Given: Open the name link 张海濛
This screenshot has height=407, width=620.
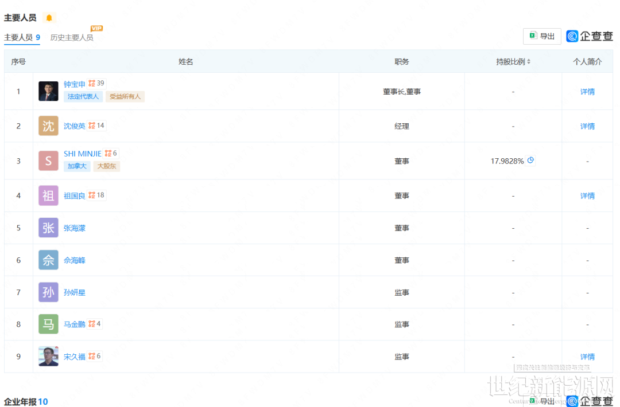Looking at the screenshot, I should click(x=75, y=228).
